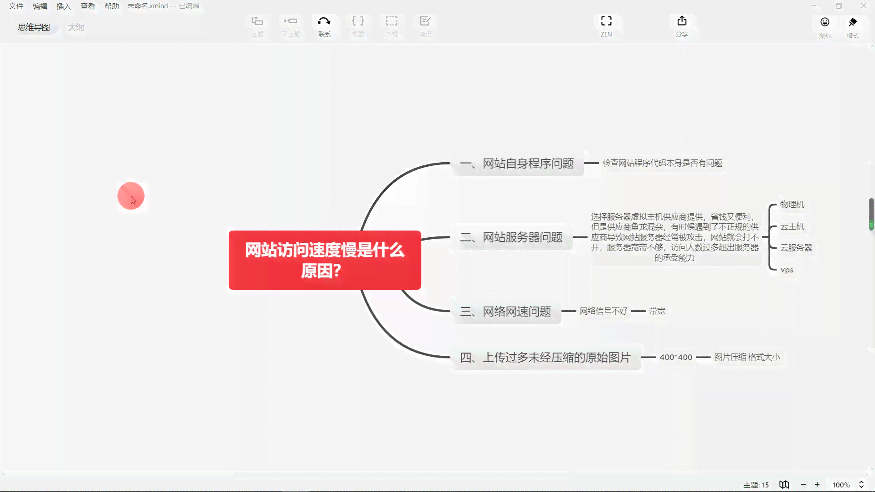The image size is (875, 492).
Task: Click the Note (笔记) toolbar icon
Action: 425,21
